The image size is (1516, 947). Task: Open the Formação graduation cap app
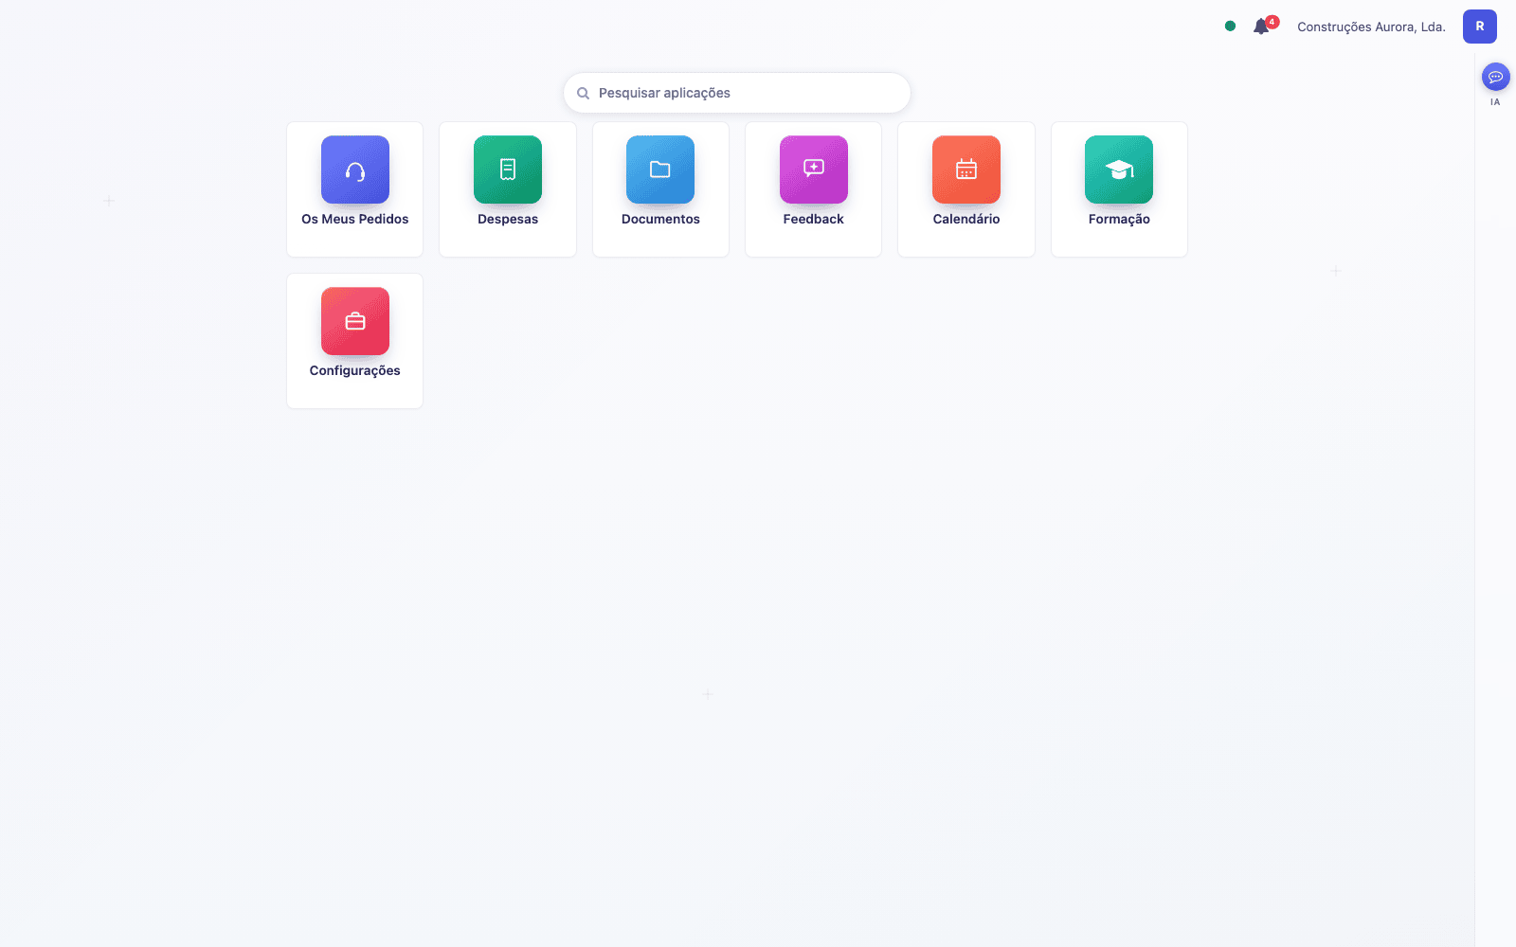pyautogui.click(x=1119, y=170)
